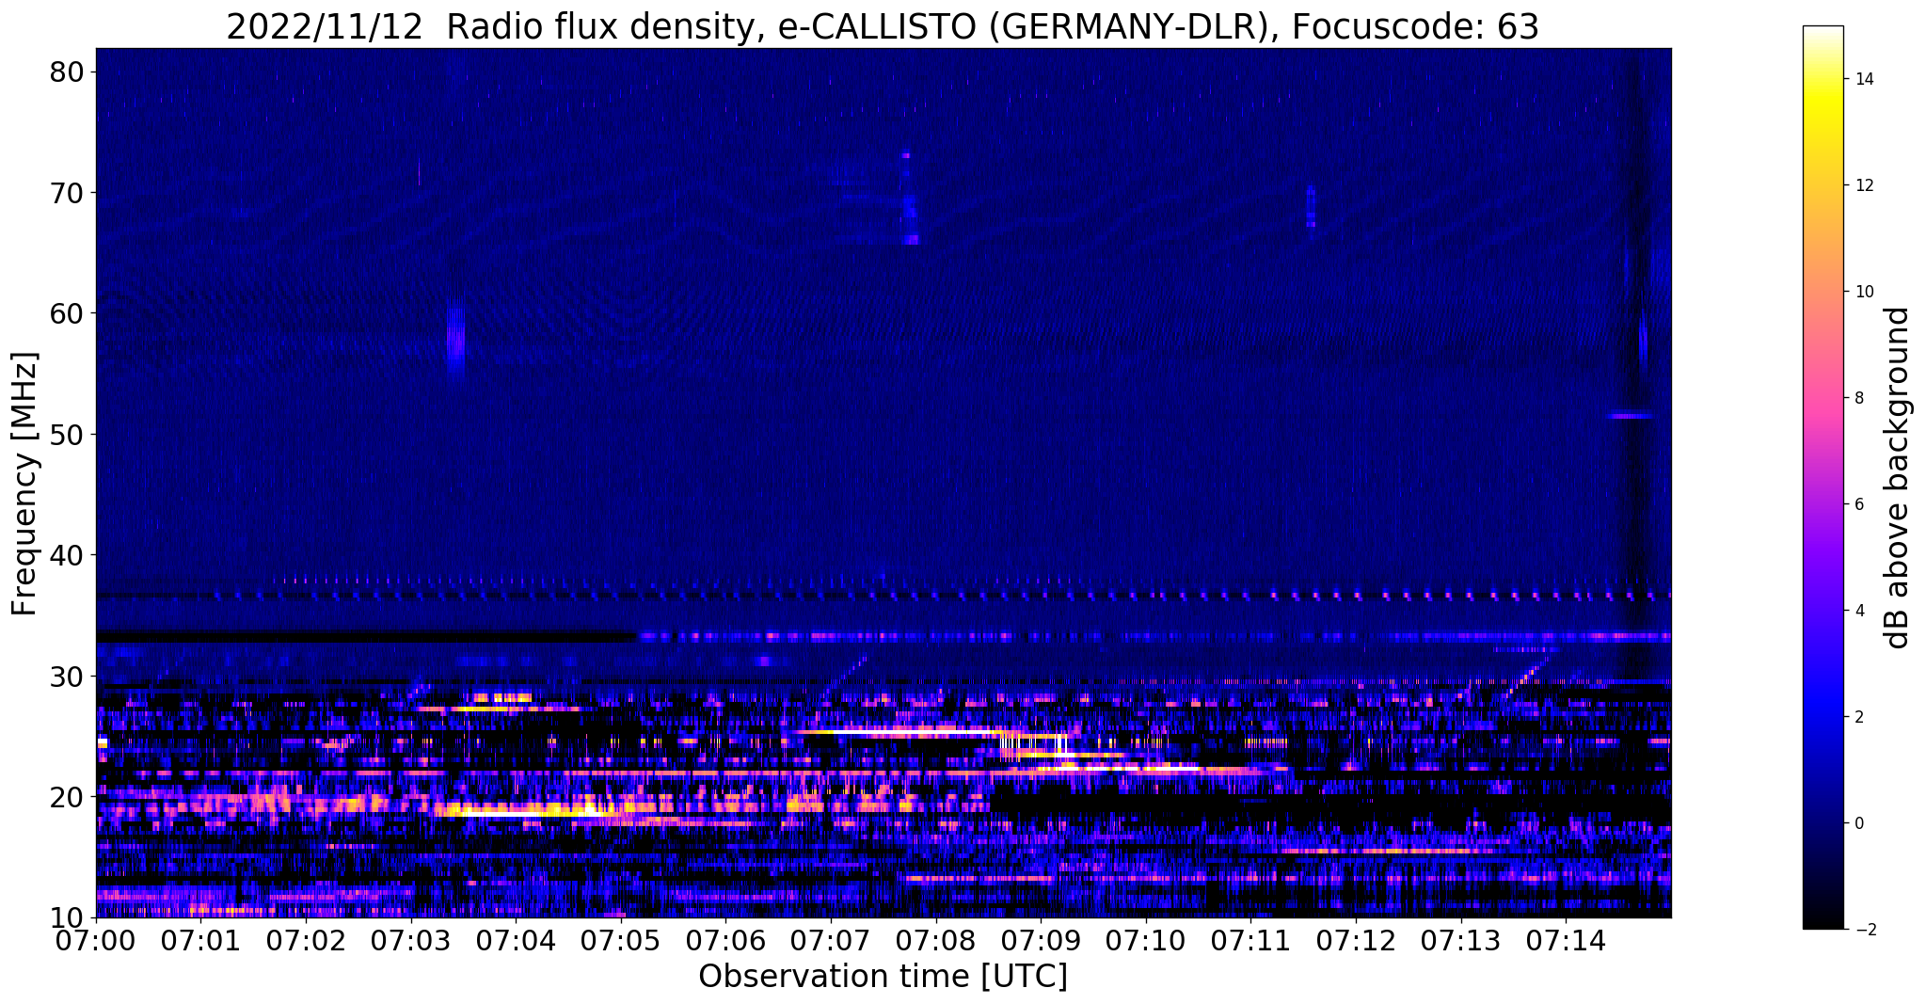This screenshot has width=1926, height=1004.
Task: Click the colorbar tick value 2
Action: click(x=1858, y=717)
